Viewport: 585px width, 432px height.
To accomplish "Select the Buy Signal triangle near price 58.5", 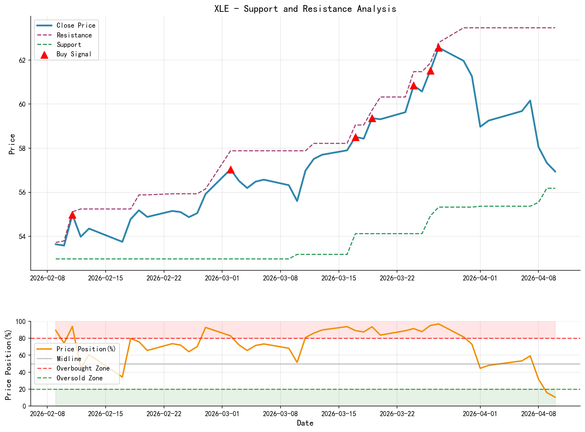I will (355, 137).
